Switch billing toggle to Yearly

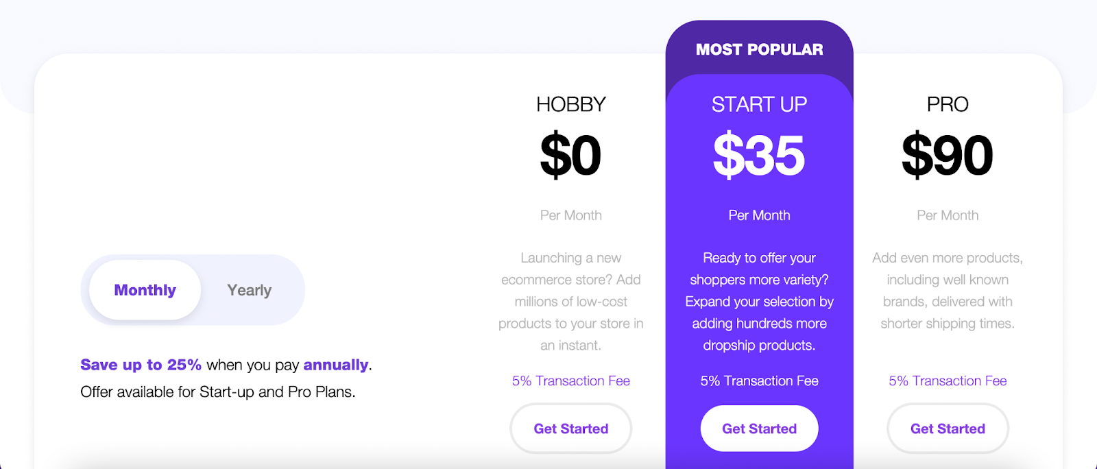click(249, 290)
